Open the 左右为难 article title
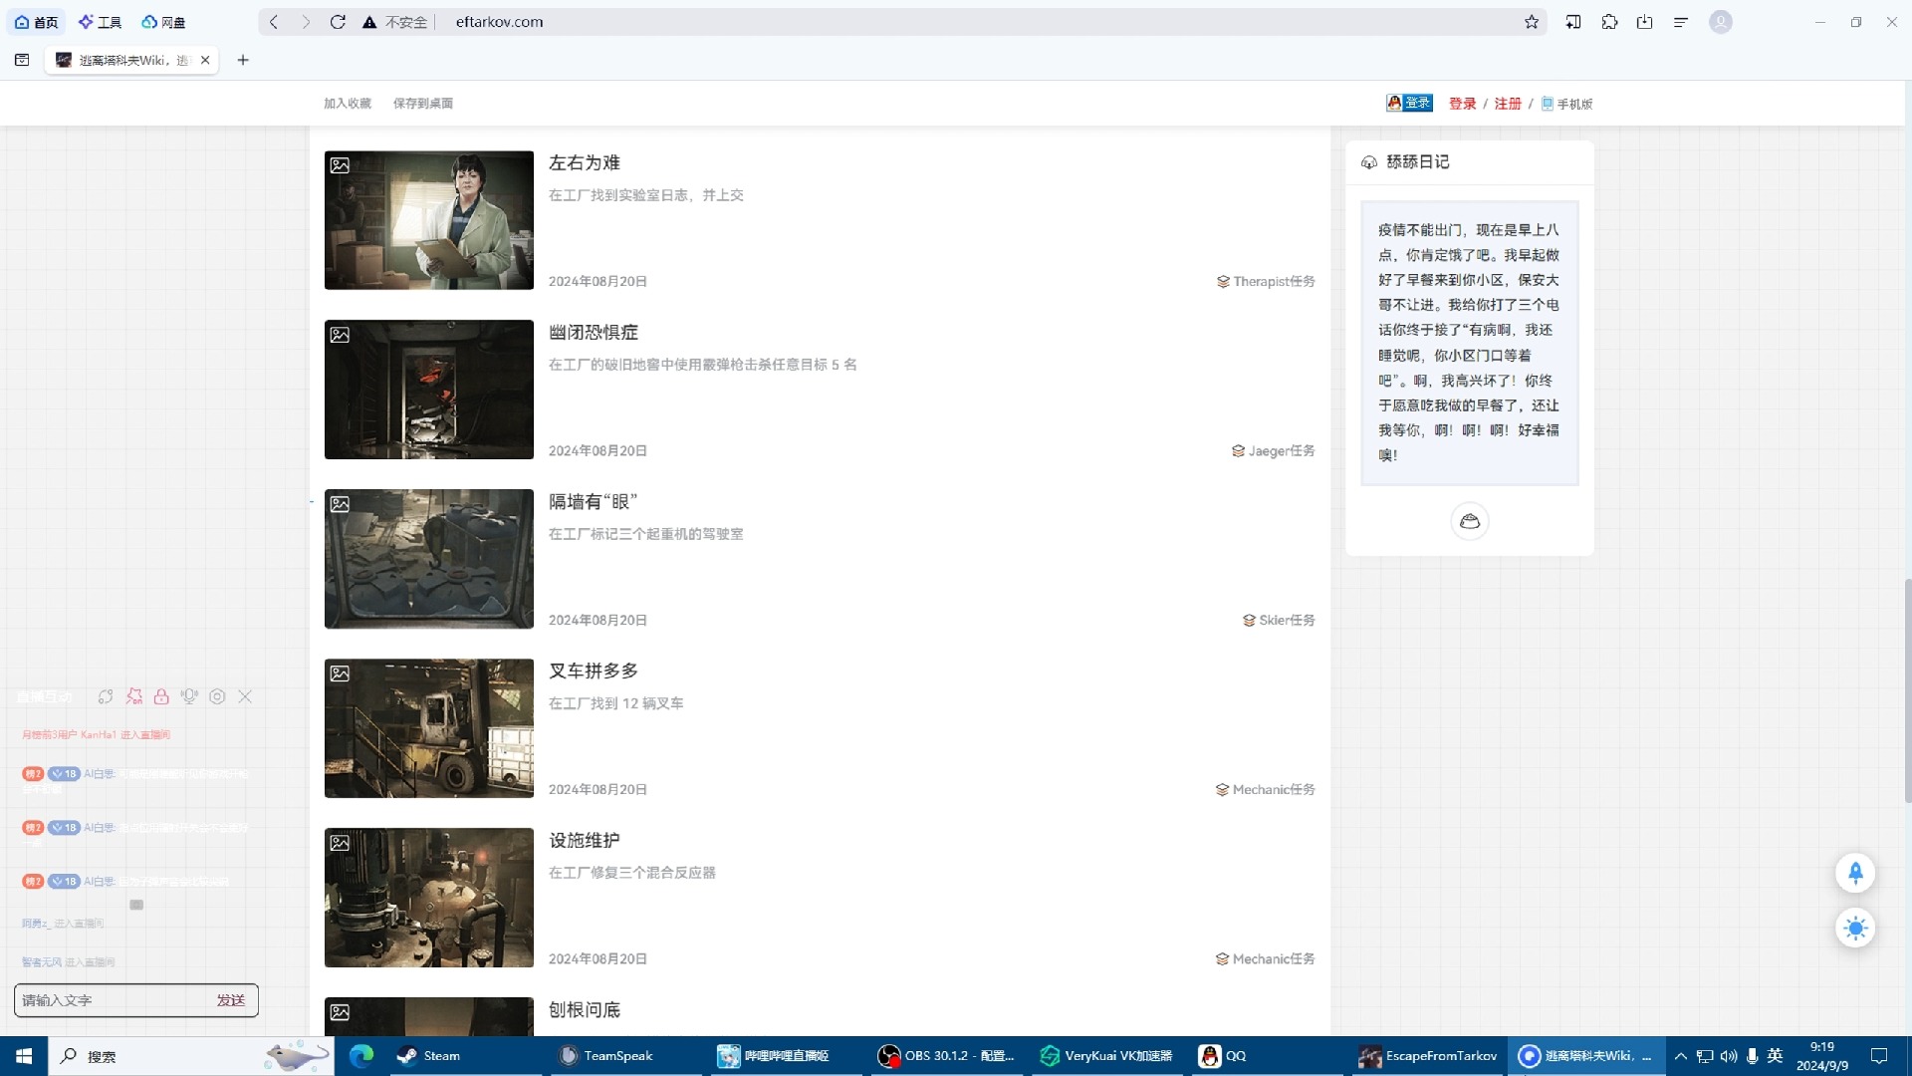 tap(585, 162)
